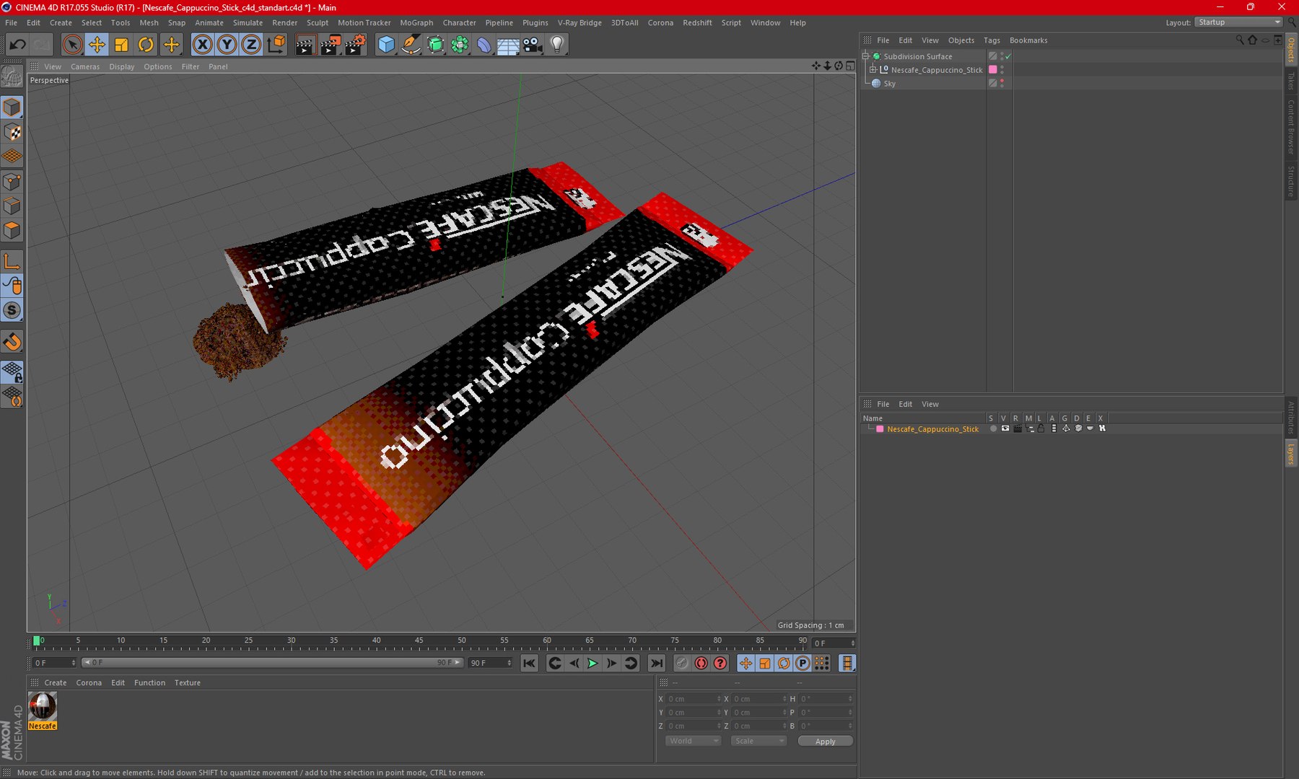Click the Undo arrow icon
The width and height of the screenshot is (1299, 779).
pos(17,45)
